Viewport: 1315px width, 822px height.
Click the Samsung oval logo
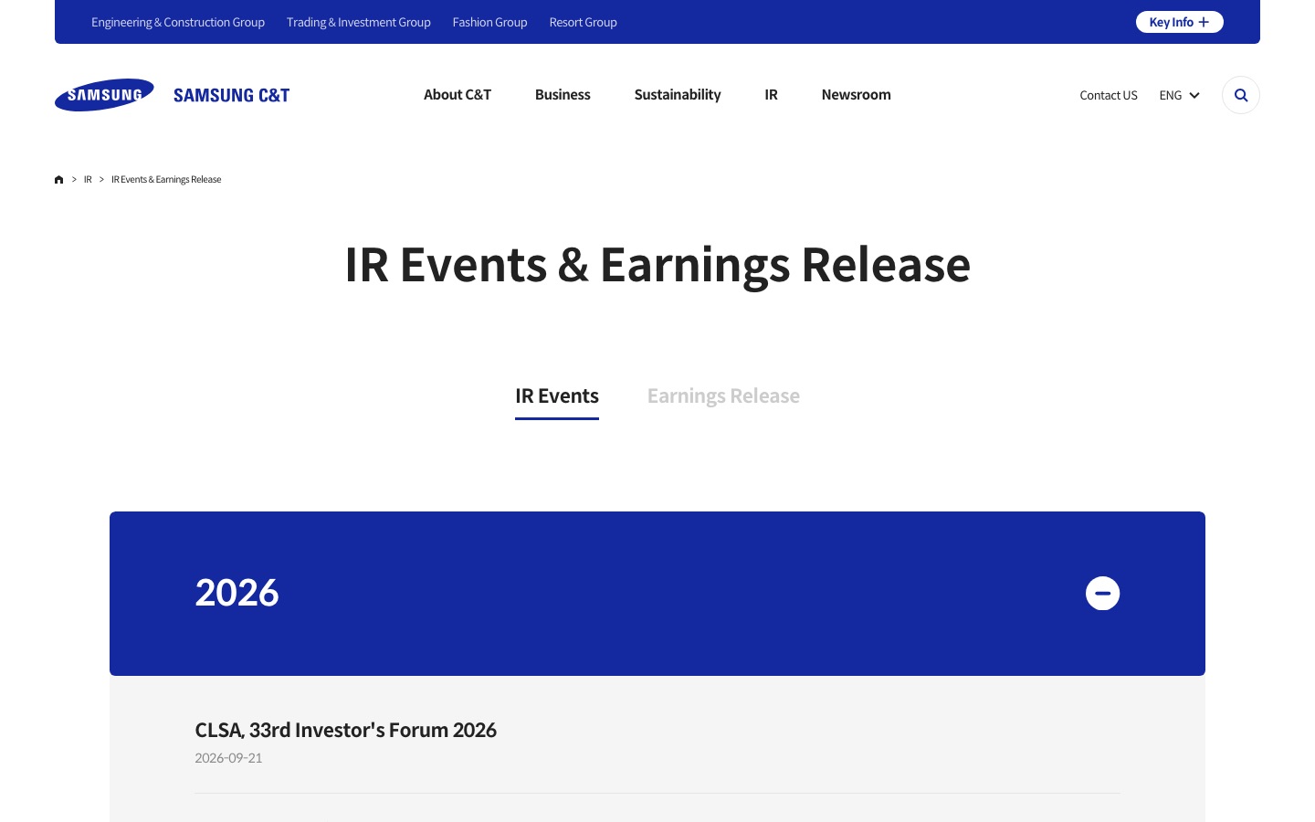click(x=104, y=95)
